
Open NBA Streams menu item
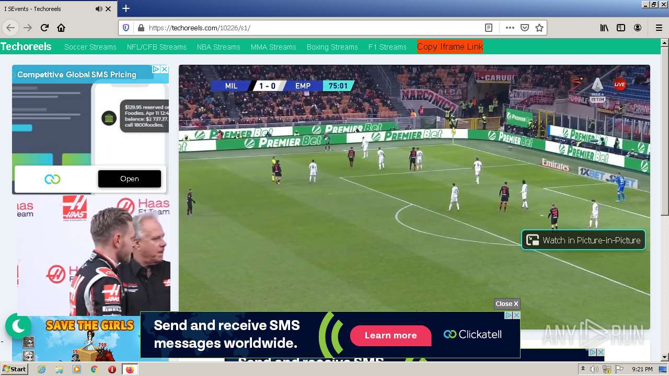point(218,47)
